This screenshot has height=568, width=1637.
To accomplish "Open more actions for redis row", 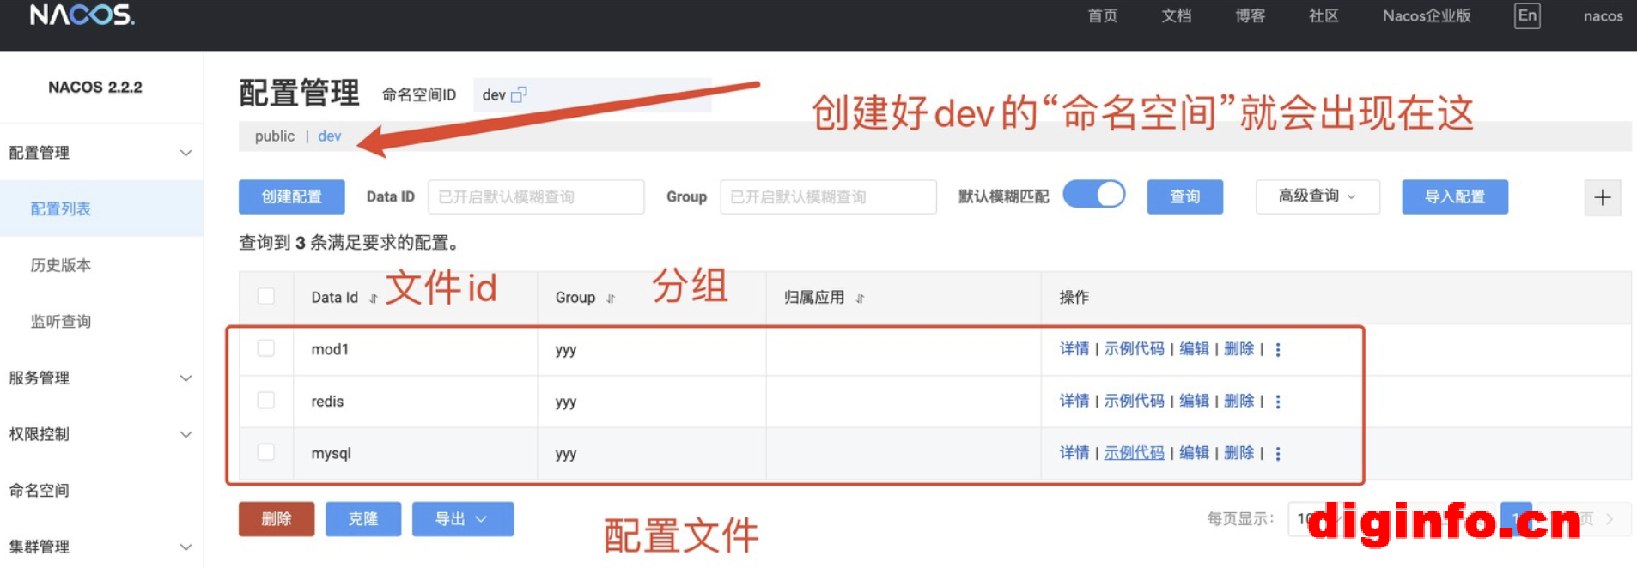I will pyautogui.click(x=1278, y=402).
